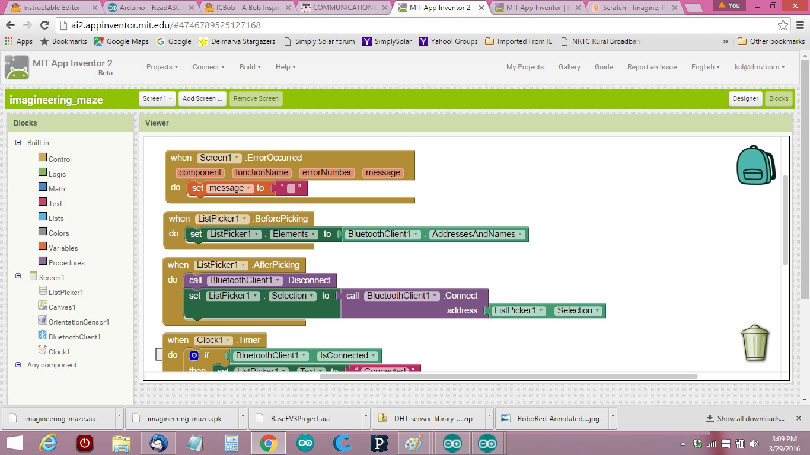The height and width of the screenshot is (455, 810).
Task: Open Thunderbird from the taskbar
Action: tap(158, 443)
